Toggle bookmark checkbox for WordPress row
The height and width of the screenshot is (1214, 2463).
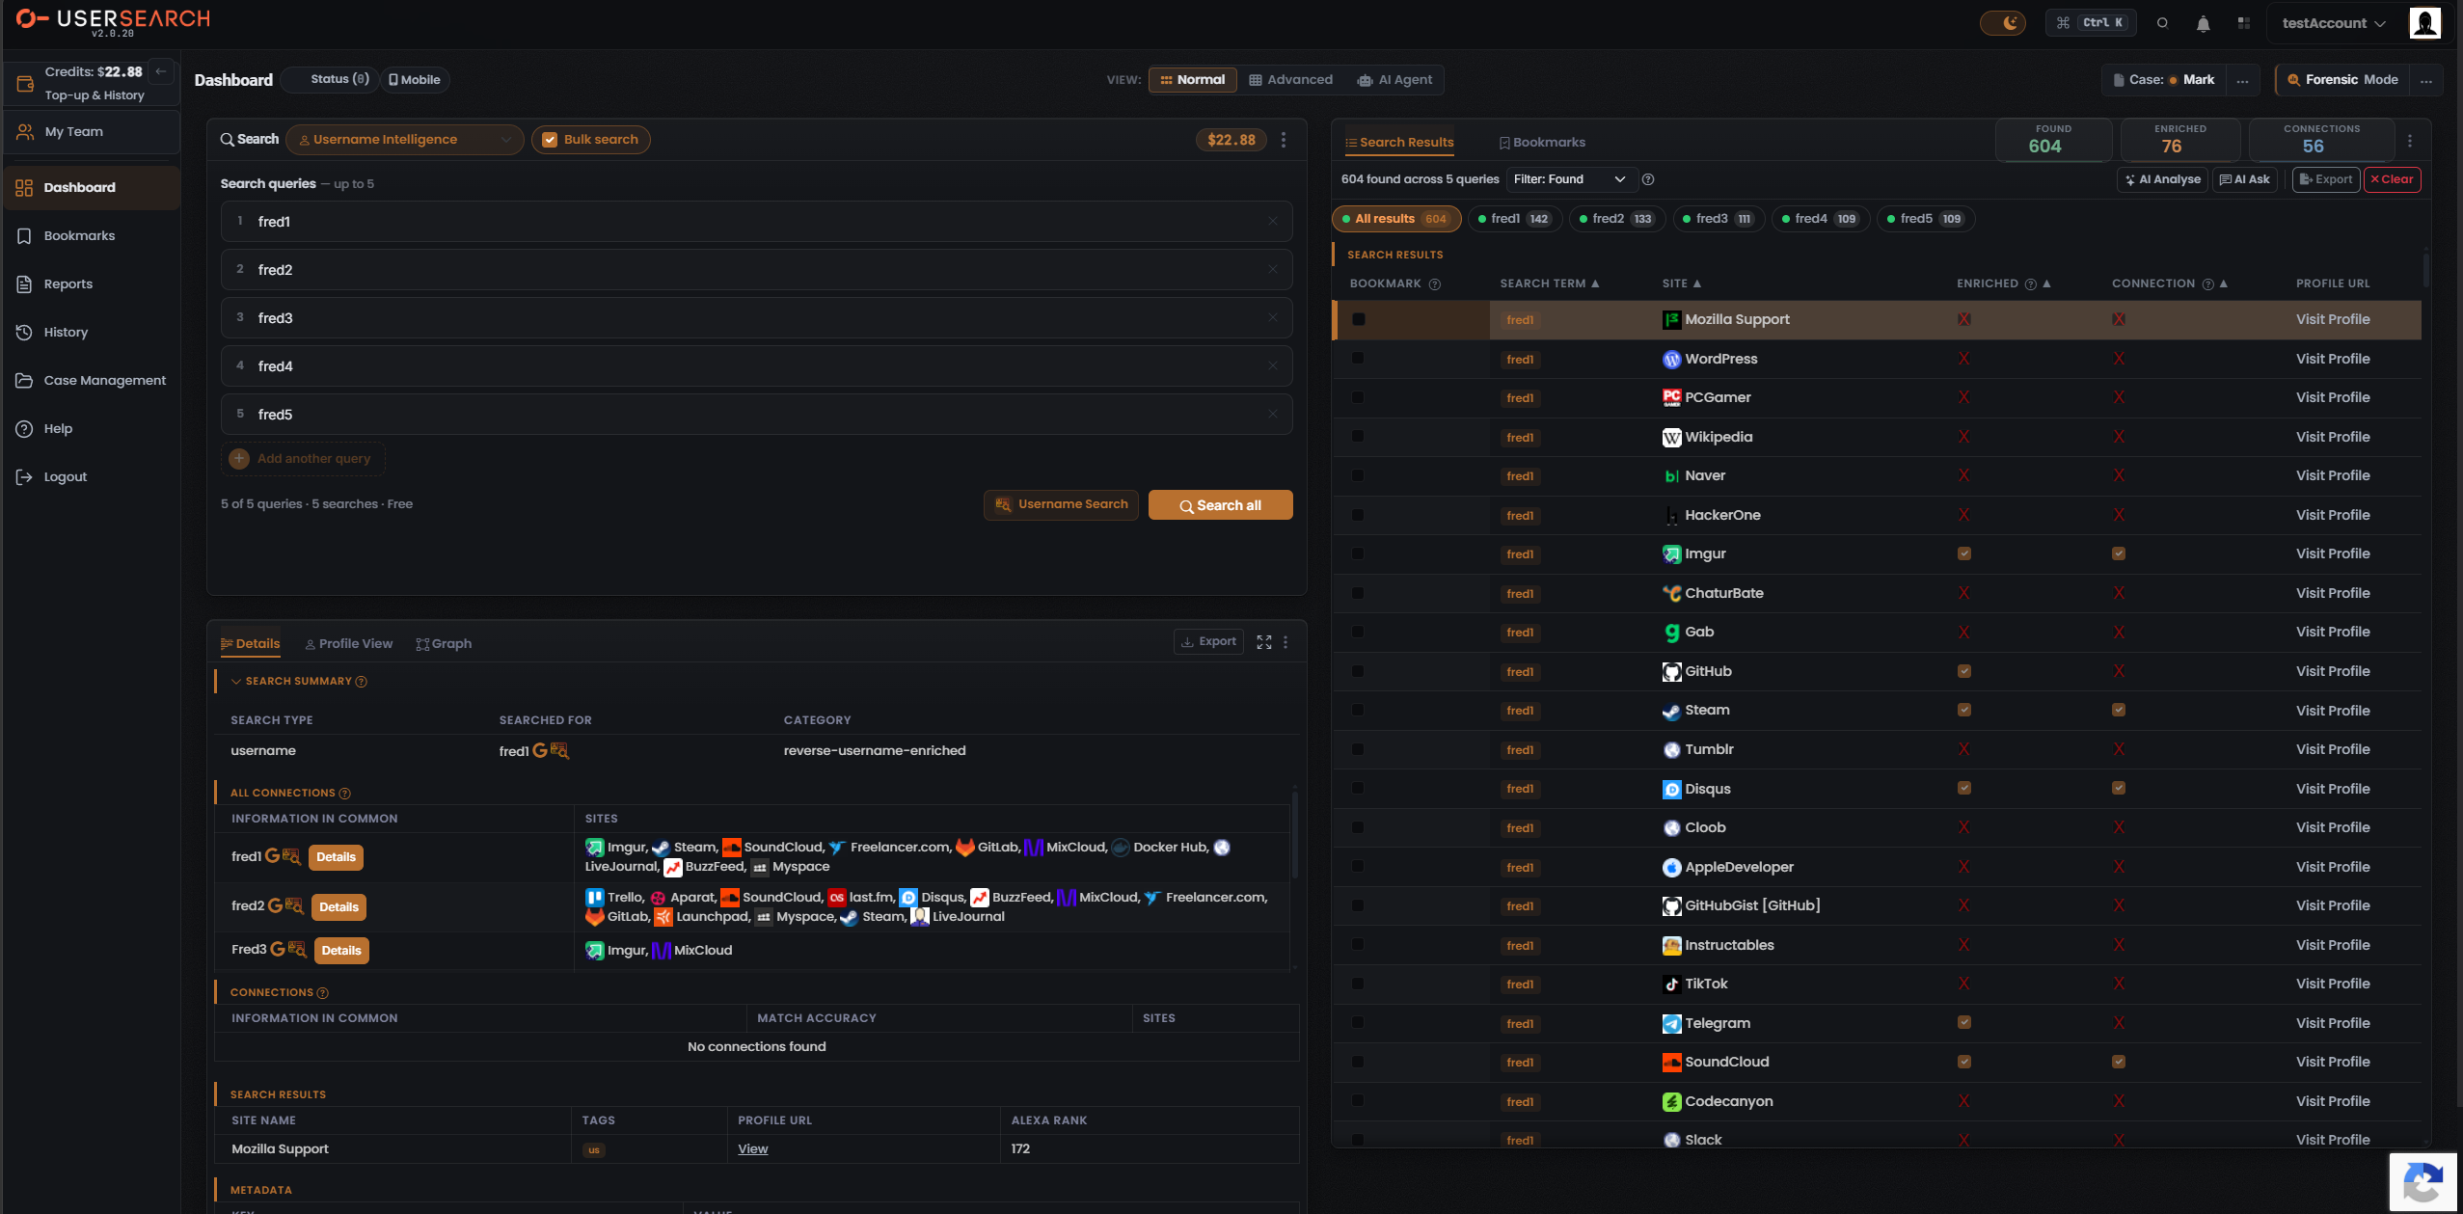pyautogui.click(x=1358, y=359)
